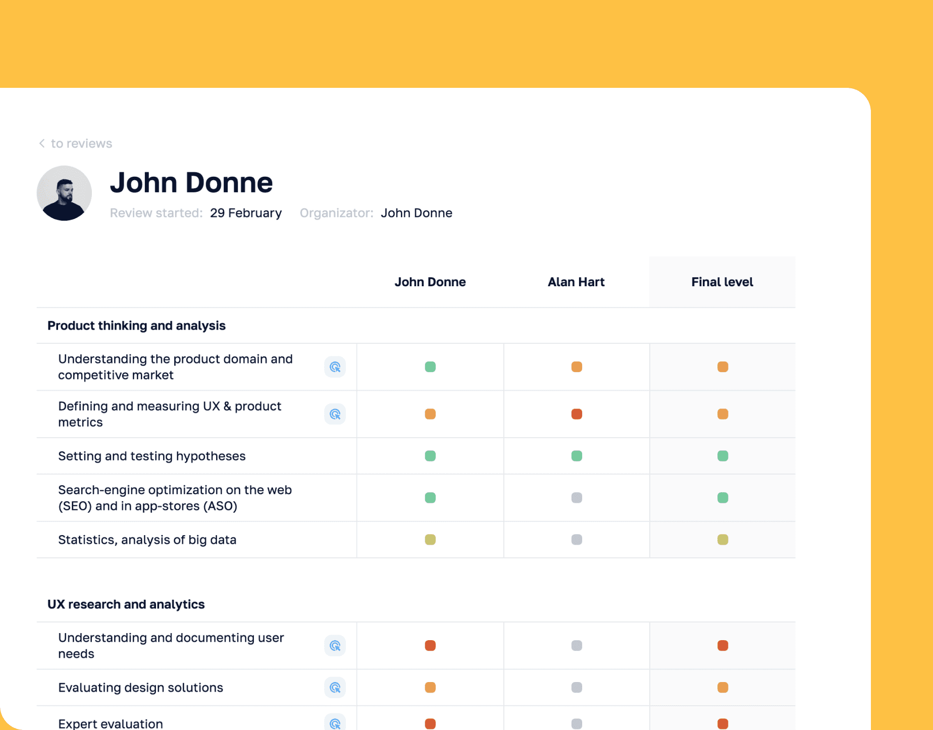Screen dimensions: 933x730
Task: Click the review start date 29 February
Action: [246, 213]
